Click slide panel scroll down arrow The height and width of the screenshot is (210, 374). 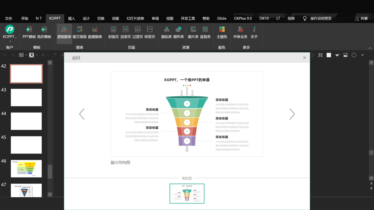(50, 195)
